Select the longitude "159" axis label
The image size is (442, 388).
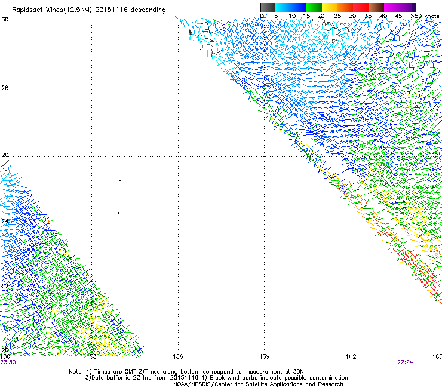coord(264,356)
